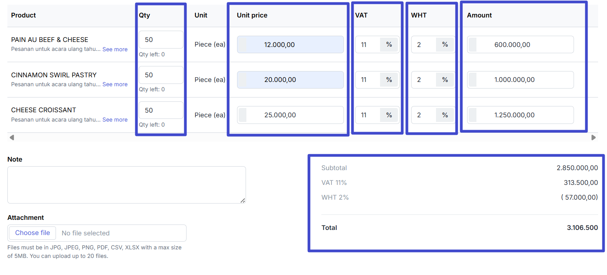Click the Choose file button

(x=33, y=233)
